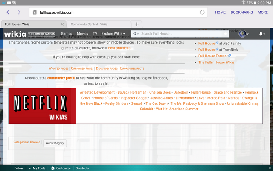
Task: Close the Full House - Wikia tab
Action: (62, 24)
